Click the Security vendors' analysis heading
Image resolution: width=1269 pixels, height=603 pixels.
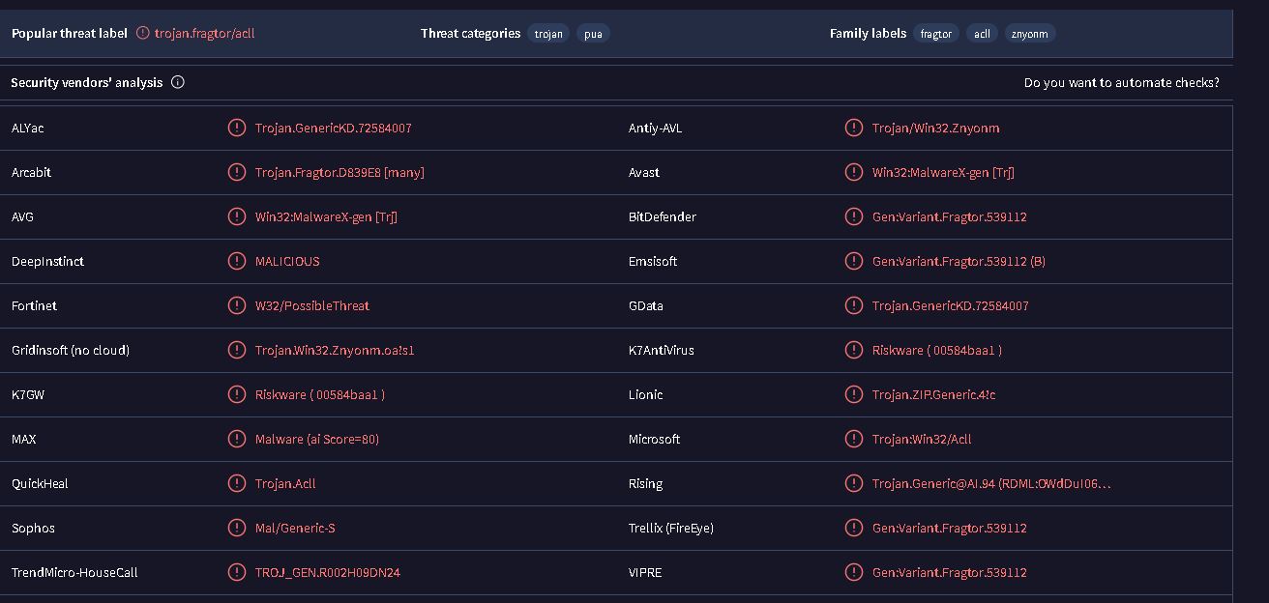(87, 82)
